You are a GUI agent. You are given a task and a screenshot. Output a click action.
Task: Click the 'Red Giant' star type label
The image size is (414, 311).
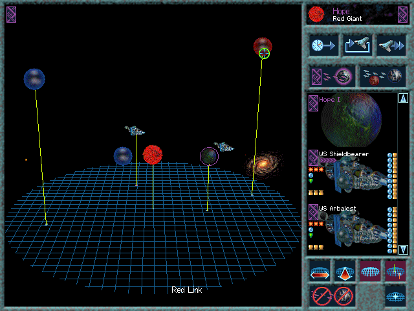pyautogui.click(x=347, y=19)
